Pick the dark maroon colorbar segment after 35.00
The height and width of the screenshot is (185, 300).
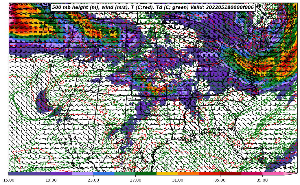pyautogui.click(x=230, y=174)
